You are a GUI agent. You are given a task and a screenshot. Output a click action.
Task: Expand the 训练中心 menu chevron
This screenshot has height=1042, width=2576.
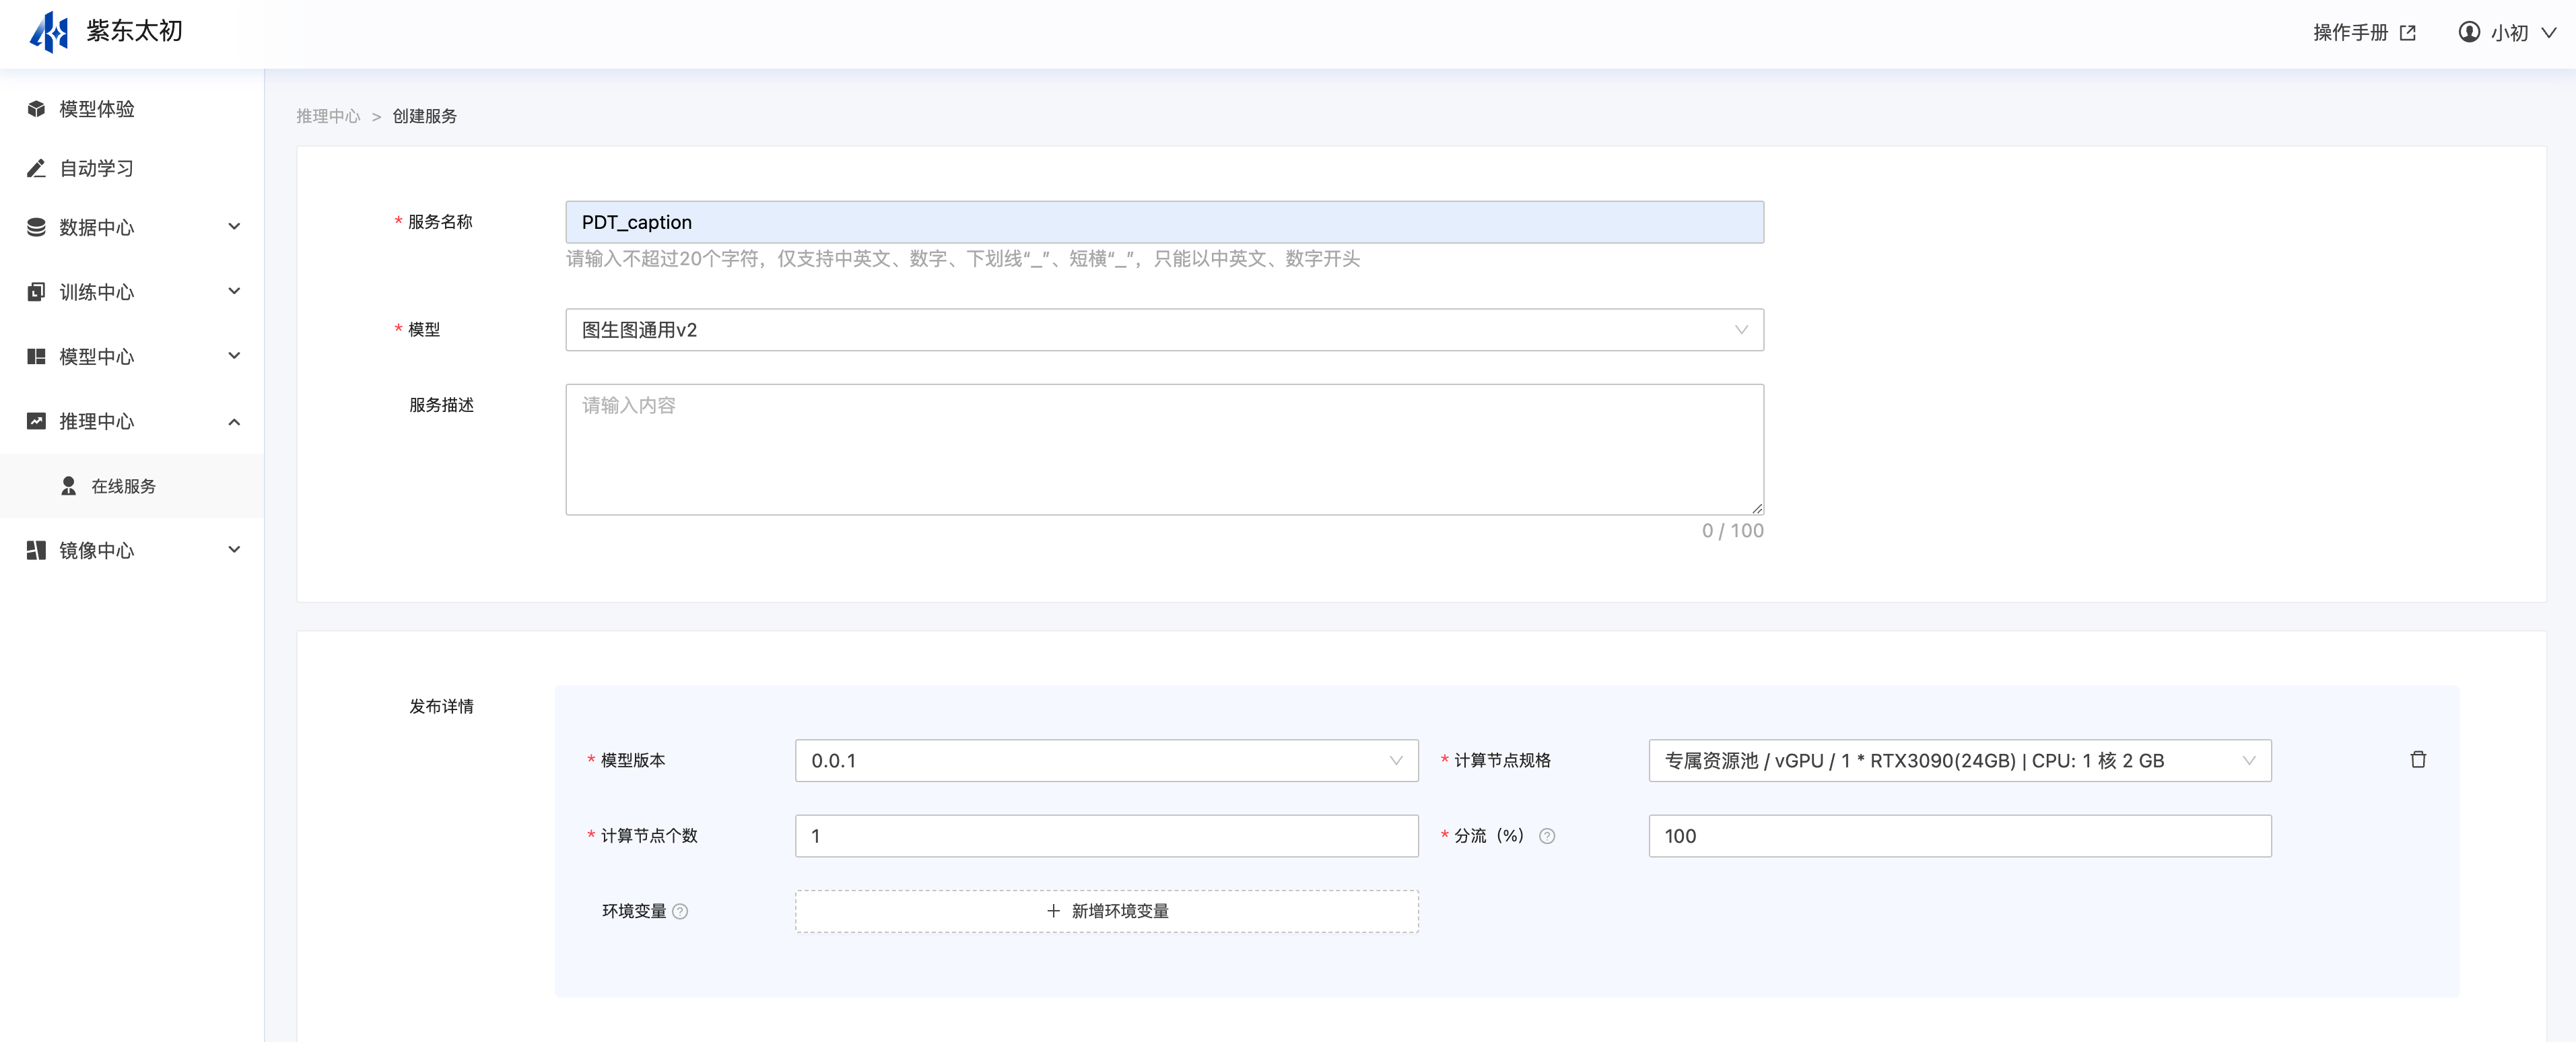(x=234, y=292)
